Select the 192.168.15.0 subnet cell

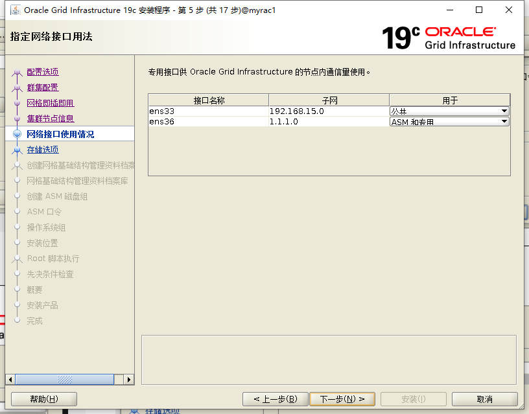(x=329, y=111)
